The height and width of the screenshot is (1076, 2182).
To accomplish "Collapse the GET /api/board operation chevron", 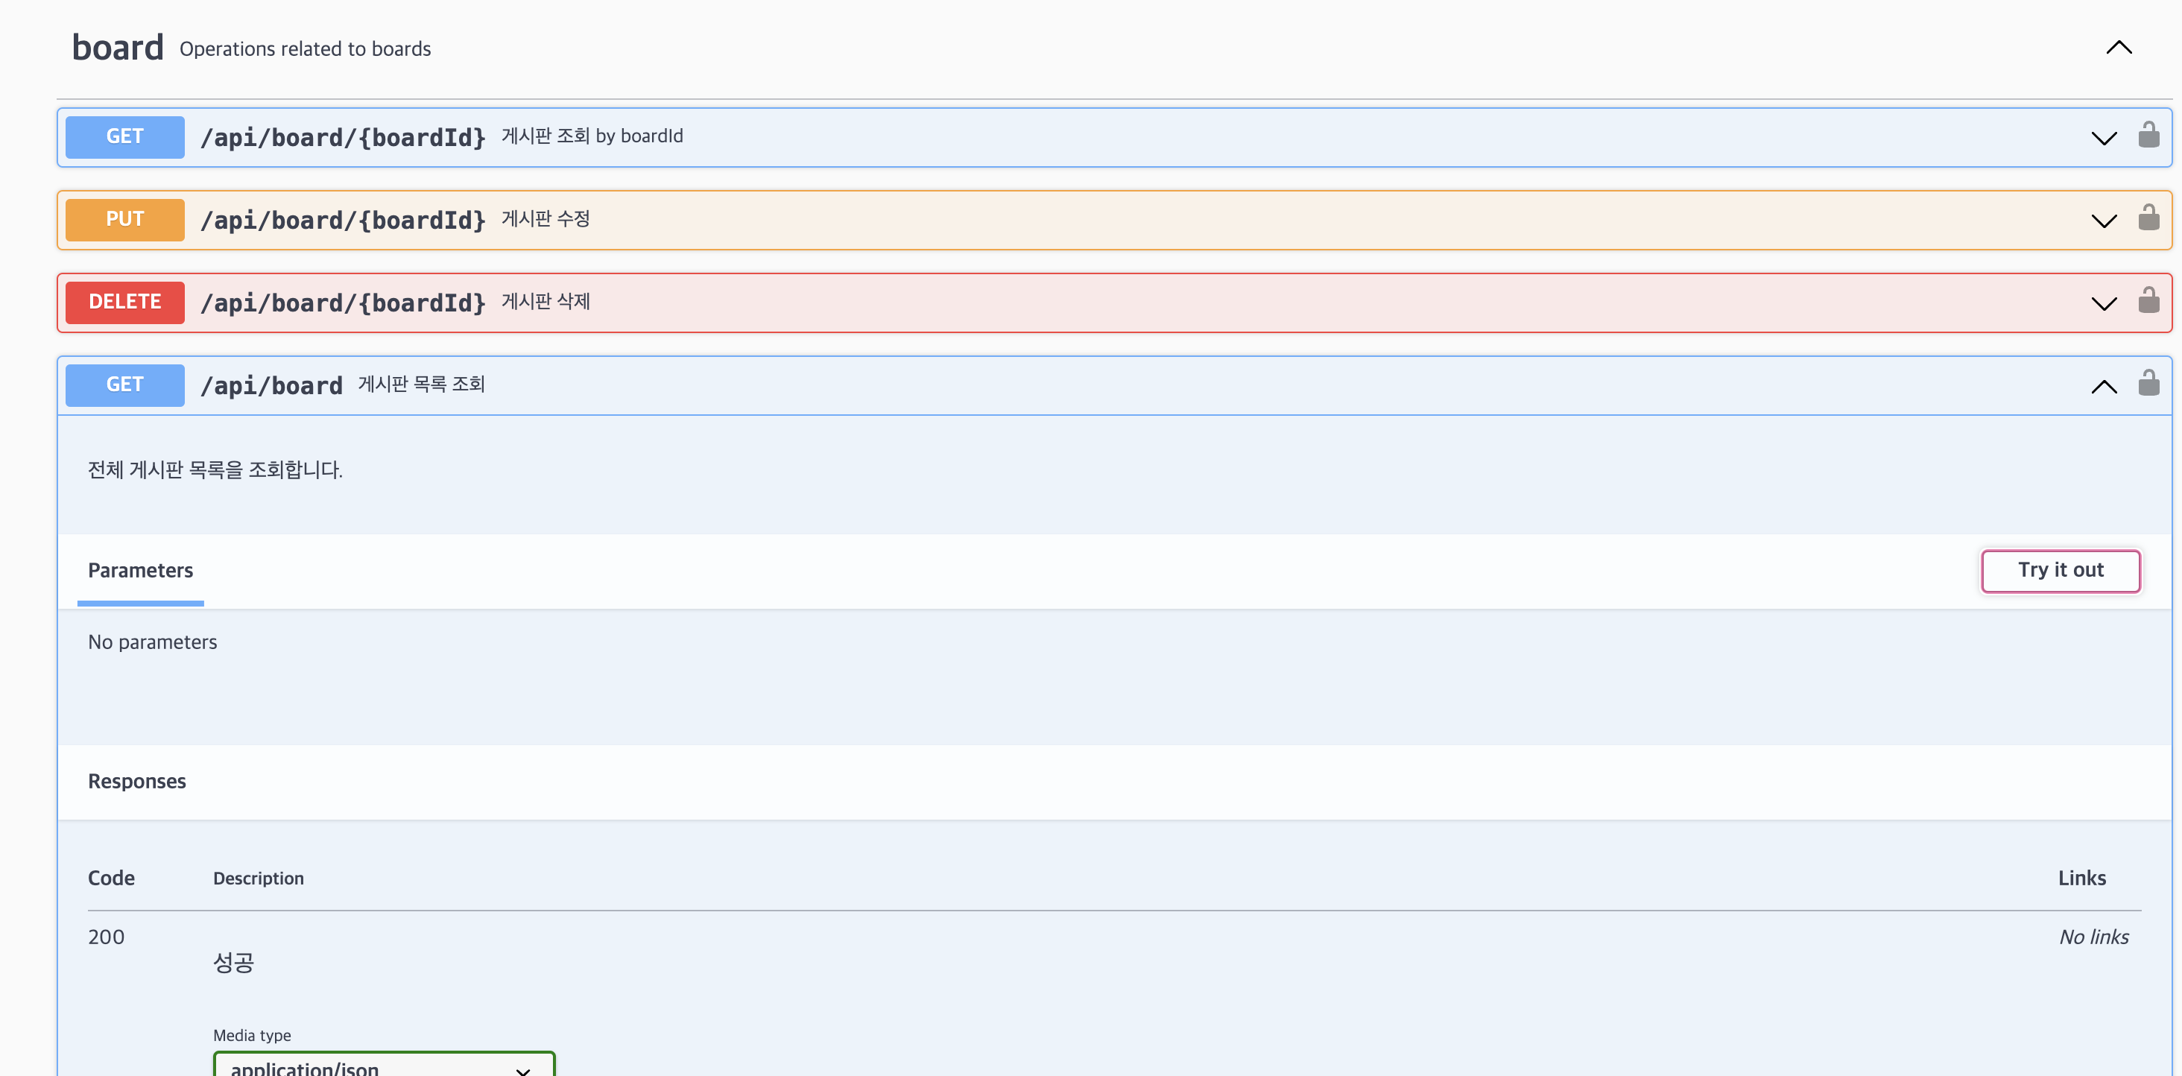I will pos(2103,386).
